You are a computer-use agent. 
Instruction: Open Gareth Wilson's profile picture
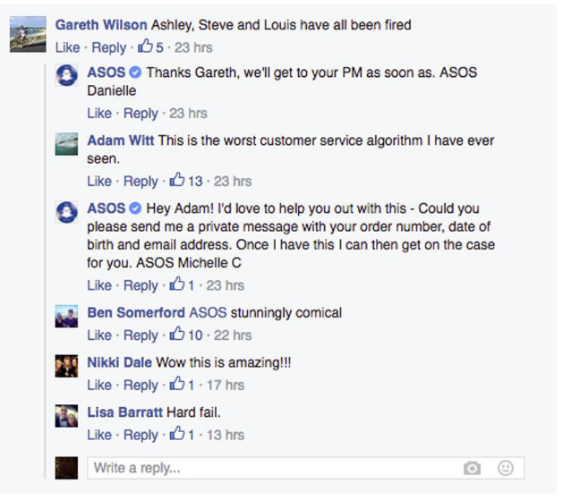click(28, 34)
